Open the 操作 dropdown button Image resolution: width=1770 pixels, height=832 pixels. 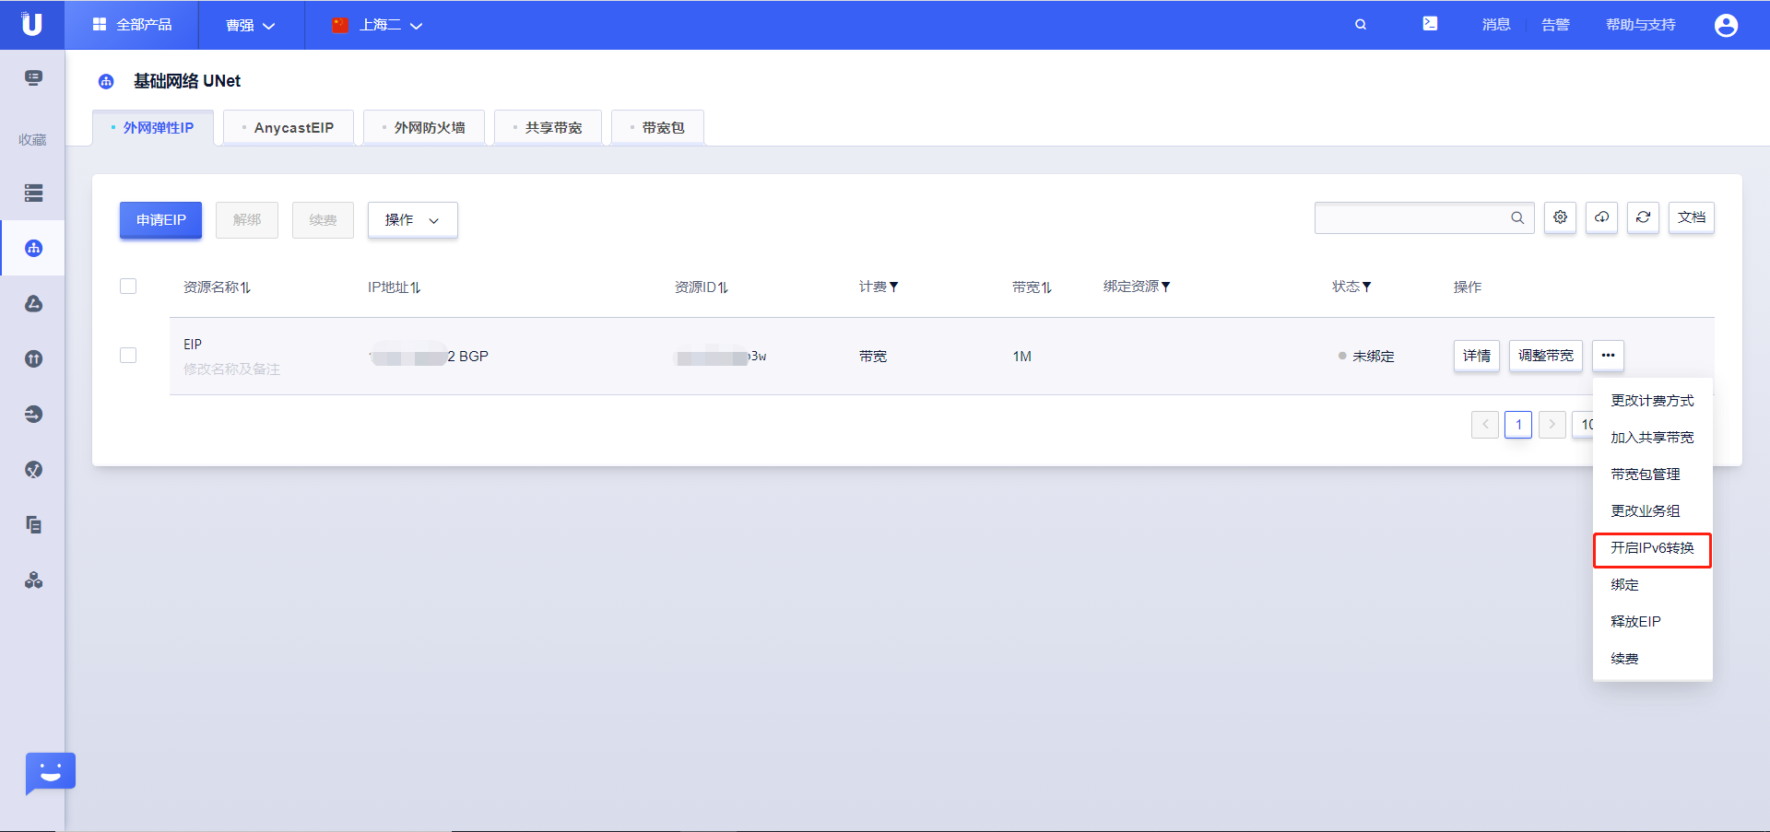click(x=413, y=220)
